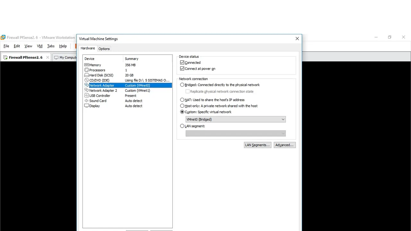Click the USB Controller icon
411x231 pixels.
(86, 96)
